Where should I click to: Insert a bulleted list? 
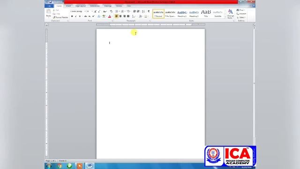[117, 11]
